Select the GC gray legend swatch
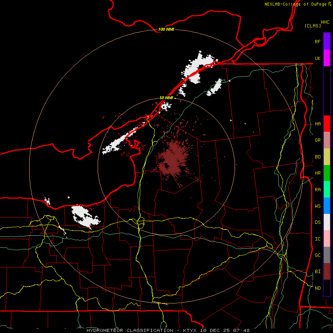This screenshot has width=333, height=333. click(x=327, y=255)
